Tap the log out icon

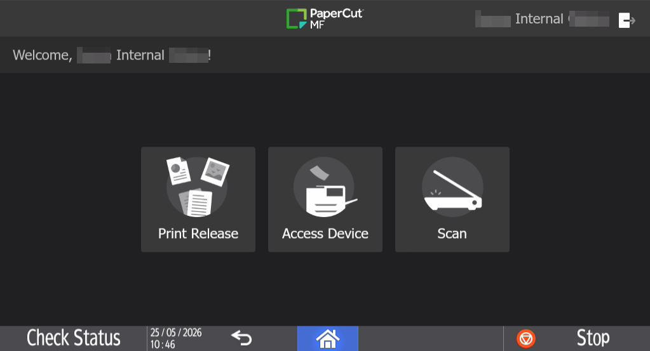[x=626, y=20]
